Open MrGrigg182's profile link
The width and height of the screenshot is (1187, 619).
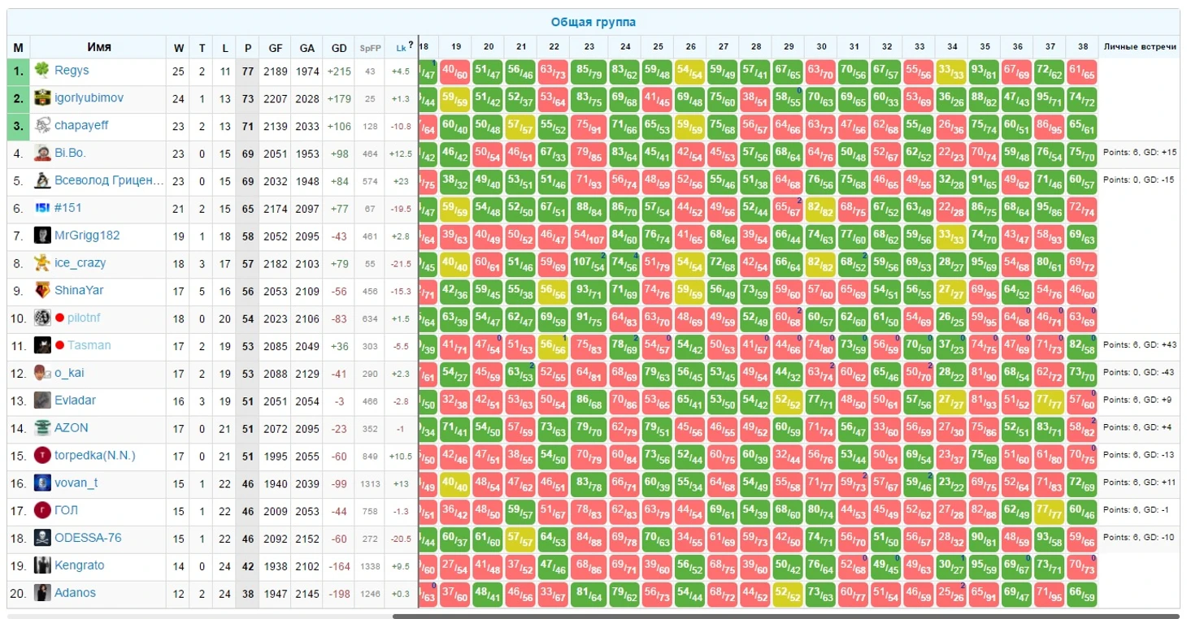(87, 236)
